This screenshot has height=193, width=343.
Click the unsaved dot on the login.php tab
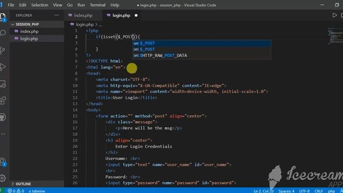pyautogui.click(x=136, y=16)
